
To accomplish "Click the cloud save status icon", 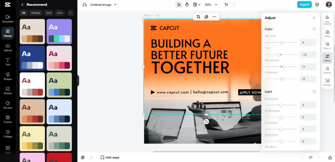I will tap(85, 5).
